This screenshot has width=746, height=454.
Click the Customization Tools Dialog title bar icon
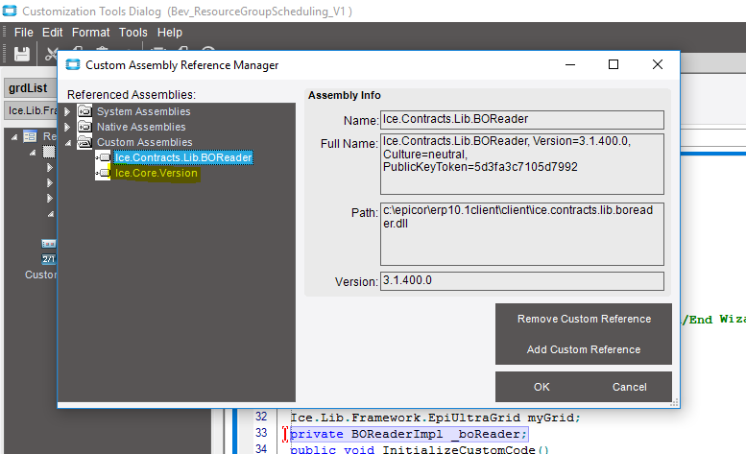pyautogui.click(x=10, y=11)
